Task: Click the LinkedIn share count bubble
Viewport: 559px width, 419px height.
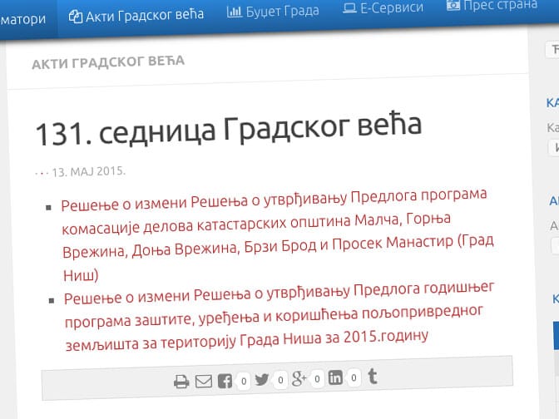Action: point(354,377)
